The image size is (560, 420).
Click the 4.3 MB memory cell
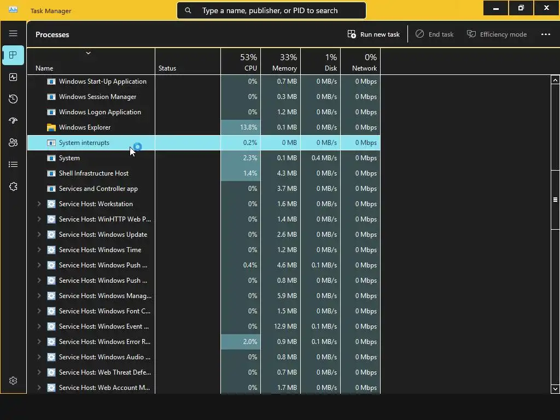pyautogui.click(x=281, y=173)
